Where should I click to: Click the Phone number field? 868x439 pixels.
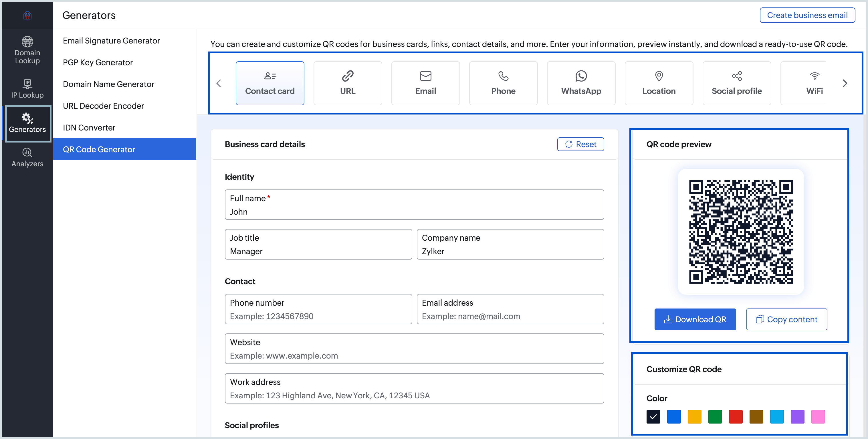click(318, 309)
